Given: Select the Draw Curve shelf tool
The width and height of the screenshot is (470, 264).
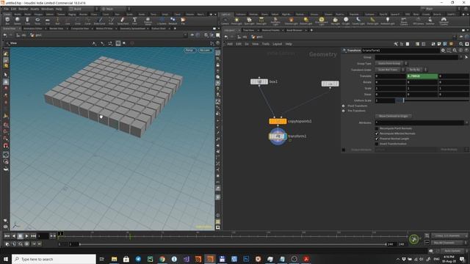Looking at the screenshot, I should (x=100, y=21).
